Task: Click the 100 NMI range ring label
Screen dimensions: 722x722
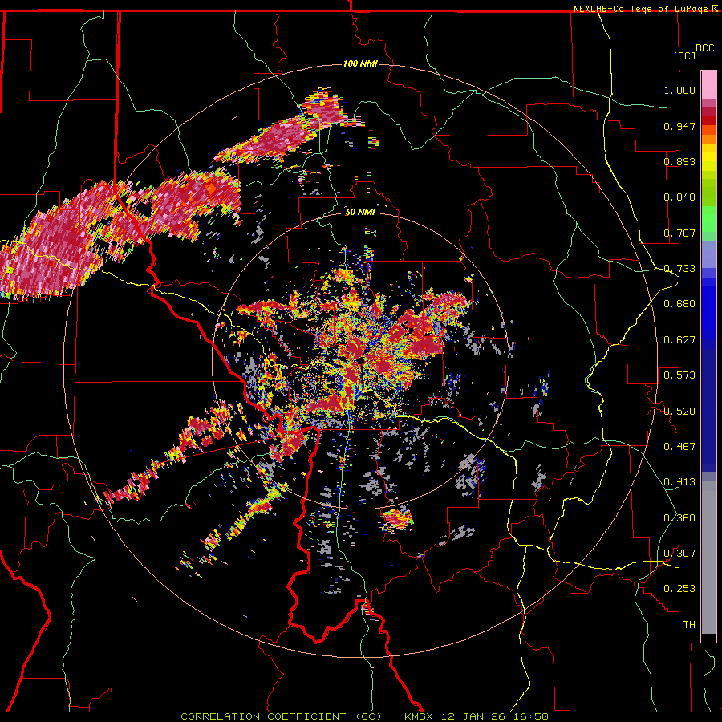Action: (x=360, y=63)
